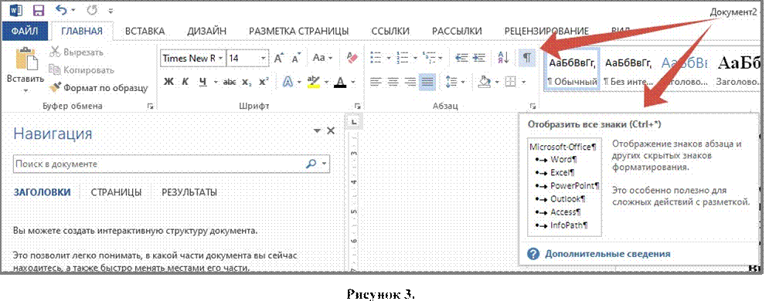Open the Aa change case menu

pos(322,58)
